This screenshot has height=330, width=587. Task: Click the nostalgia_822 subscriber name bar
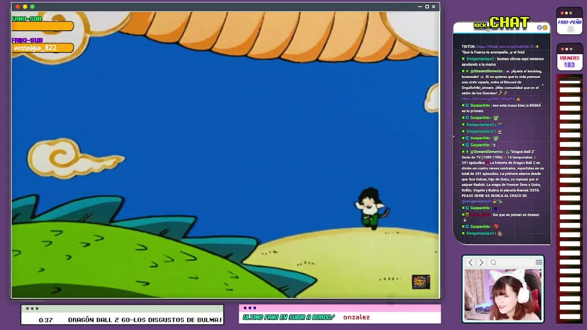point(42,48)
